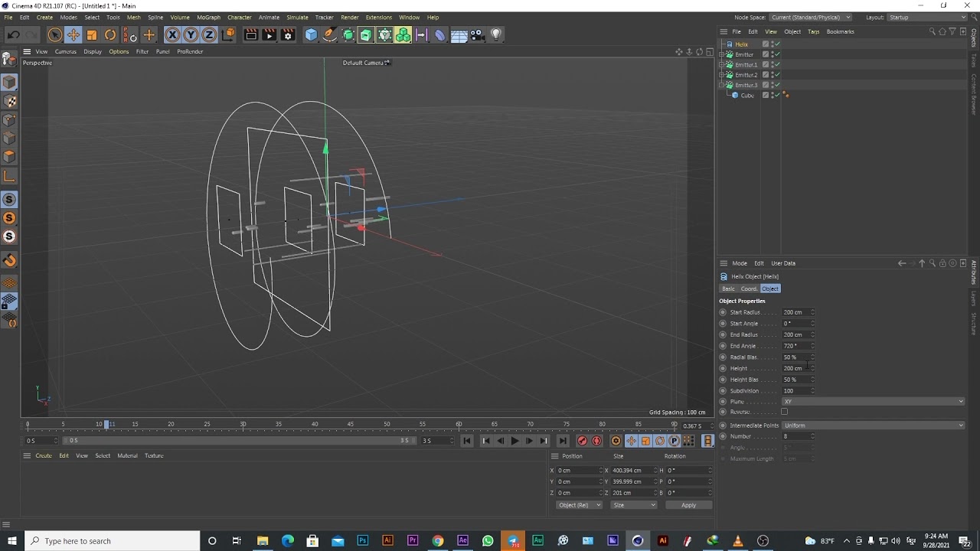Open Intermediate Points Uniform dropdown

tap(873, 425)
